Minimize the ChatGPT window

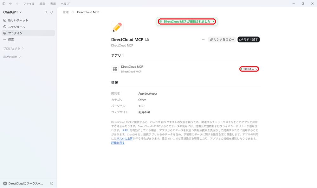[294, 3]
